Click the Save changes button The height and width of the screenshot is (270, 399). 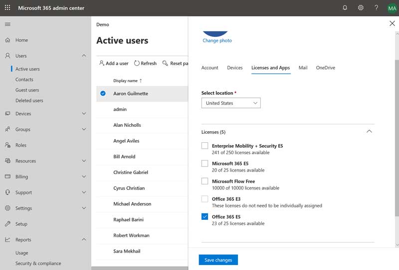pos(218,260)
